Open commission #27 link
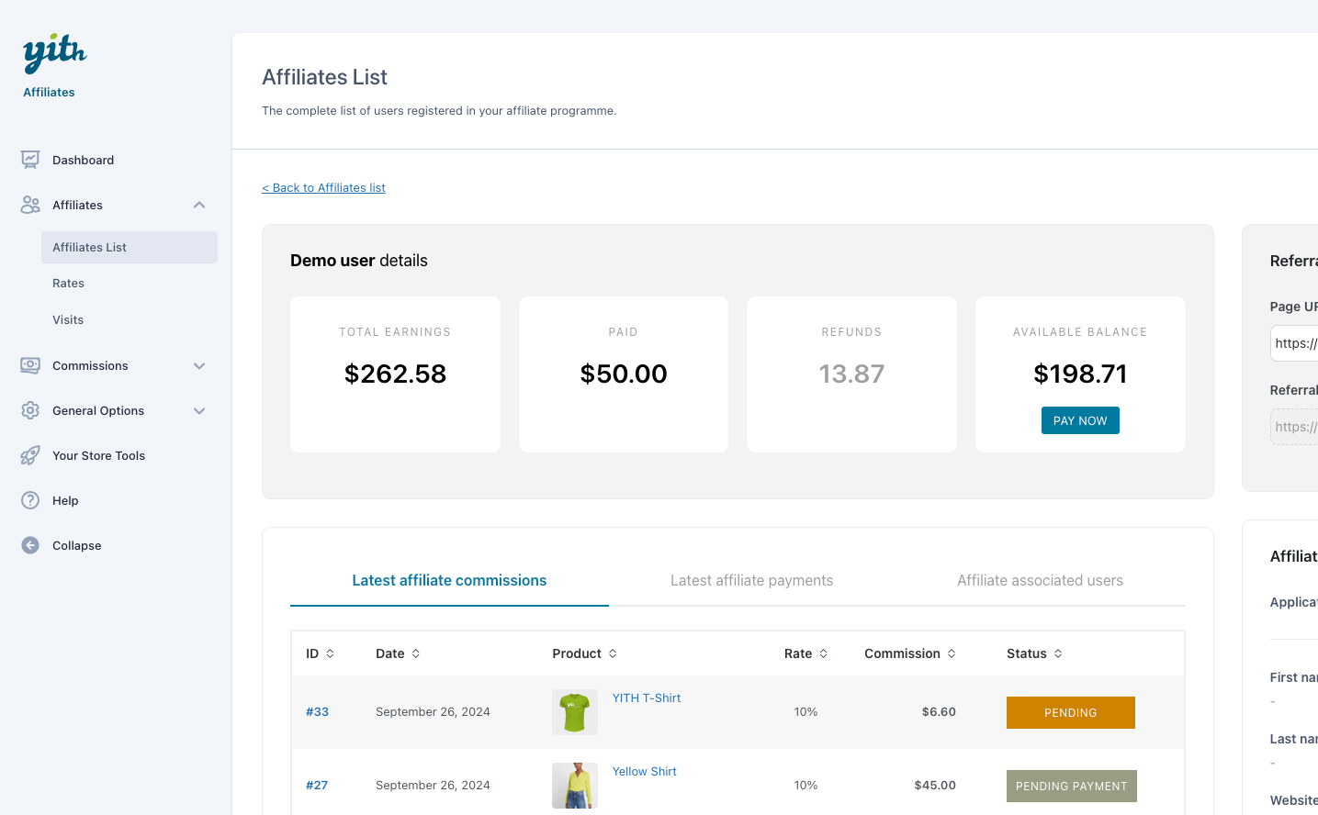Image resolution: width=1318 pixels, height=815 pixels. click(317, 786)
